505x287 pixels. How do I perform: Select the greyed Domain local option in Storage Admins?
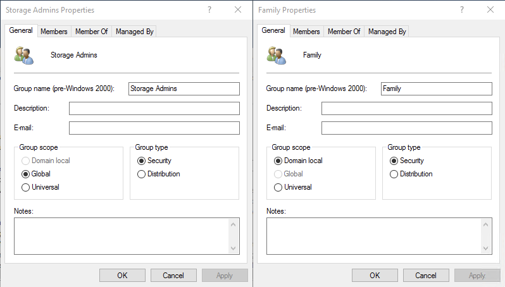(x=46, y=161)
